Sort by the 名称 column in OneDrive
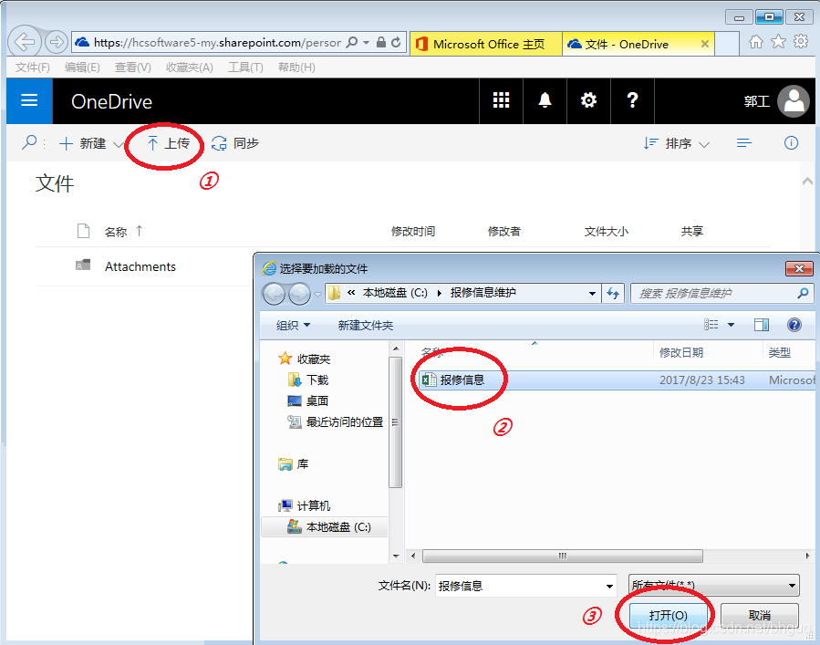 [116, 232]
